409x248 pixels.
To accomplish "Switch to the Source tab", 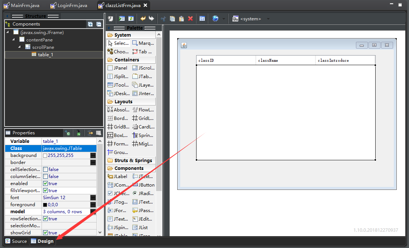I will click(x=16, y=241).
